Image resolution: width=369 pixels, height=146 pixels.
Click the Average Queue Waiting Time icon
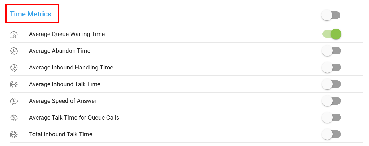pos(14,34)
